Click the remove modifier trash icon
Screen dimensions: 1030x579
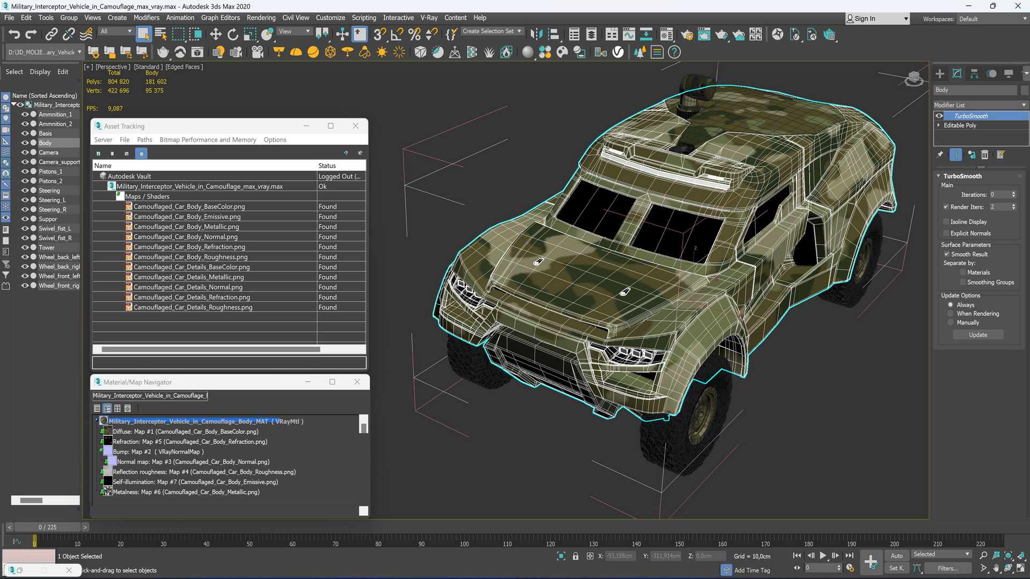985,155
